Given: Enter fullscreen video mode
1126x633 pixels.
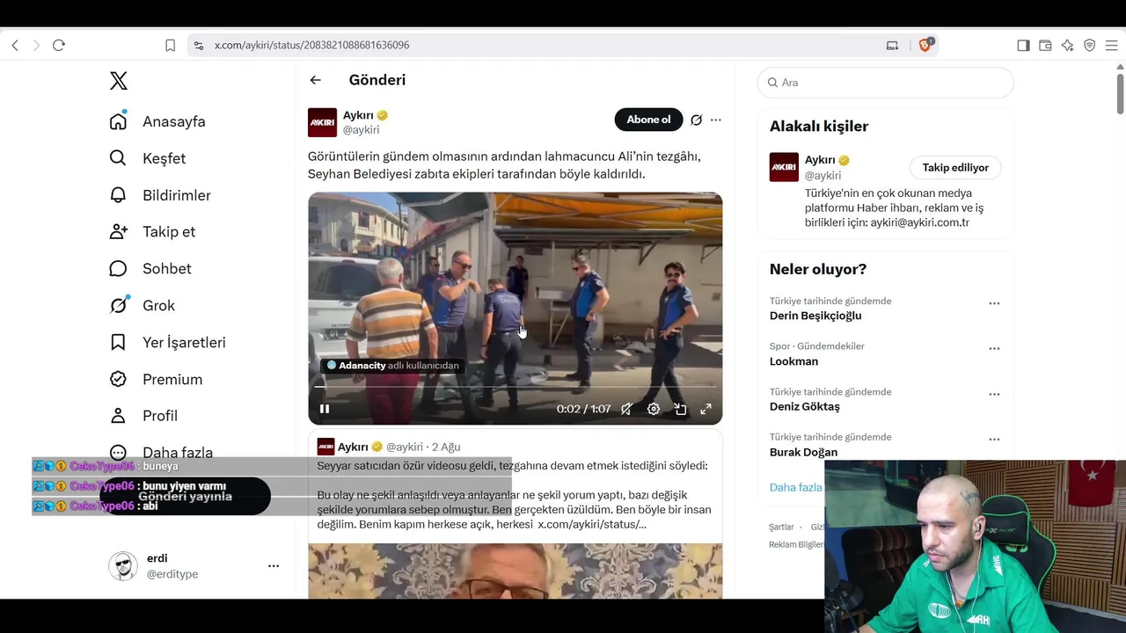Looking at the screenshot, I should point(706,409).
